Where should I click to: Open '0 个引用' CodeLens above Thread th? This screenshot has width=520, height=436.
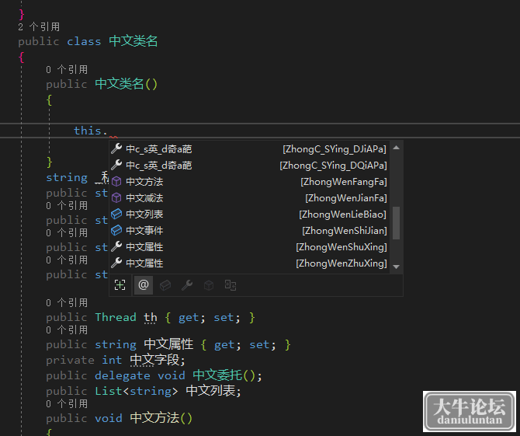(67, 302)
